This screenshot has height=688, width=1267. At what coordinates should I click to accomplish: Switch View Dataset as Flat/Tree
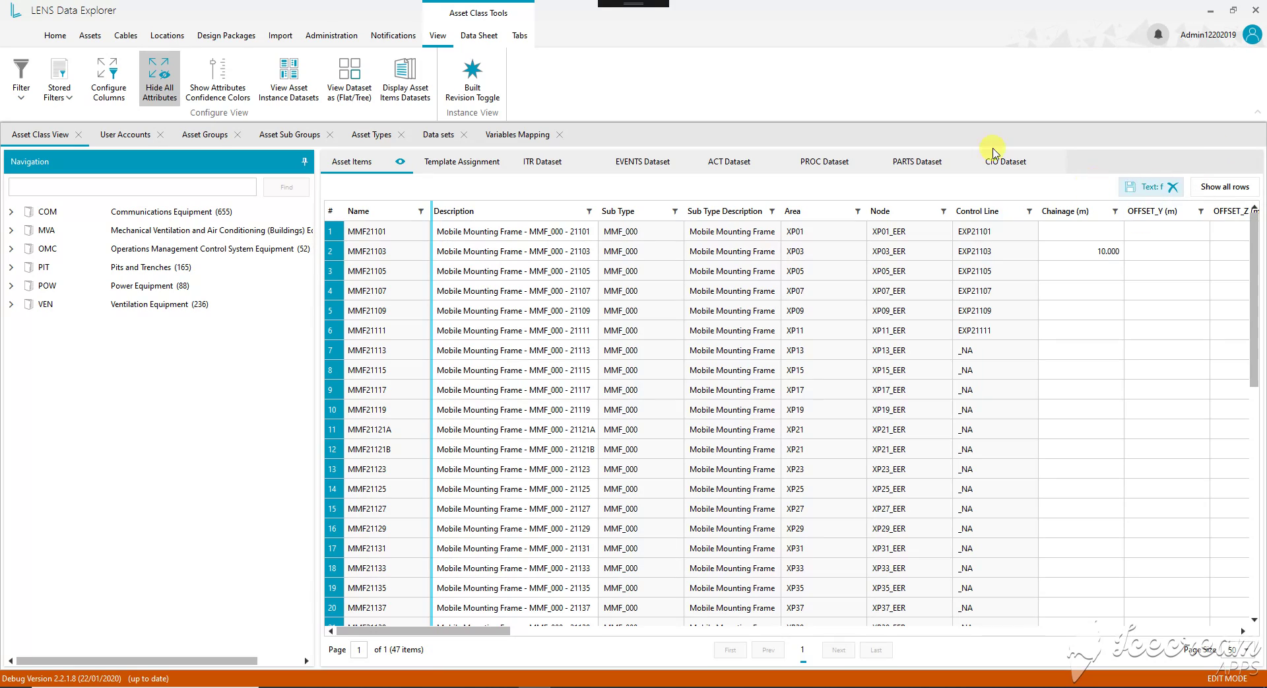pos(349,79)
